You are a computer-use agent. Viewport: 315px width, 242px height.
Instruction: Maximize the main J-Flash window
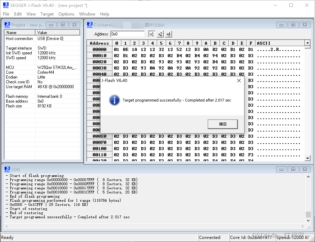291,5
